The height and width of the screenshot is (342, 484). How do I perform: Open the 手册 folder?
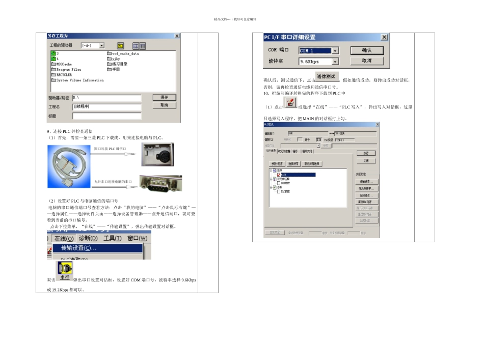tap(113, 69)
